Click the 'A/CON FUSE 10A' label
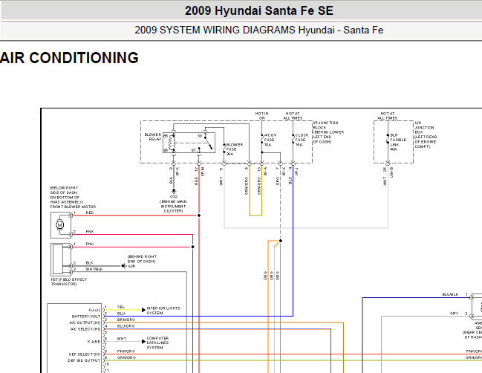 point(270,140)
